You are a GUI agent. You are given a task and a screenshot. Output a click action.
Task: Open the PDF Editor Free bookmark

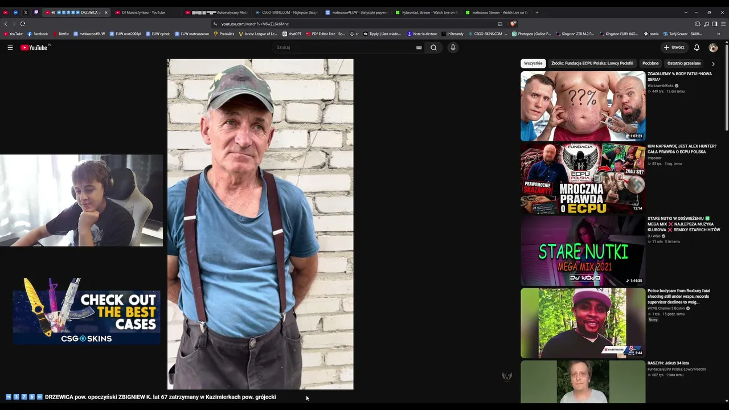pos(325,34)
